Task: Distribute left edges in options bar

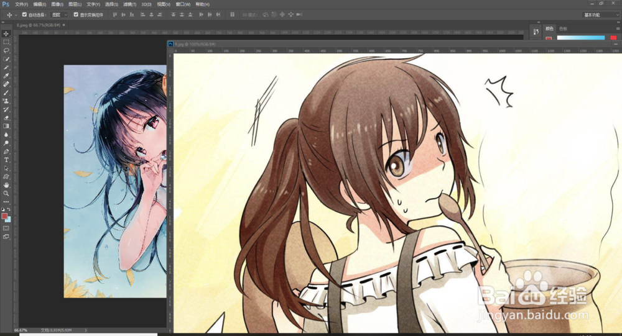Action: [201, 15]
